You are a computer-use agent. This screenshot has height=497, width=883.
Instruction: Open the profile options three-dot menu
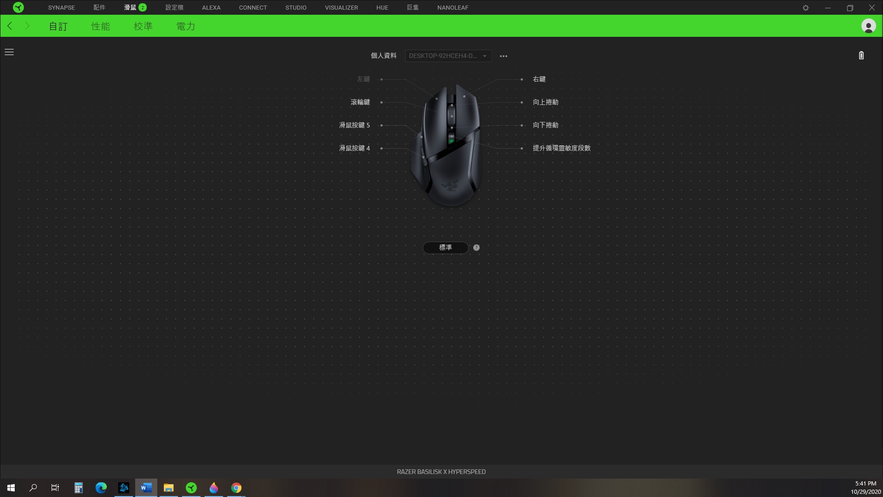pyautogui.click(x=504, y=56)
